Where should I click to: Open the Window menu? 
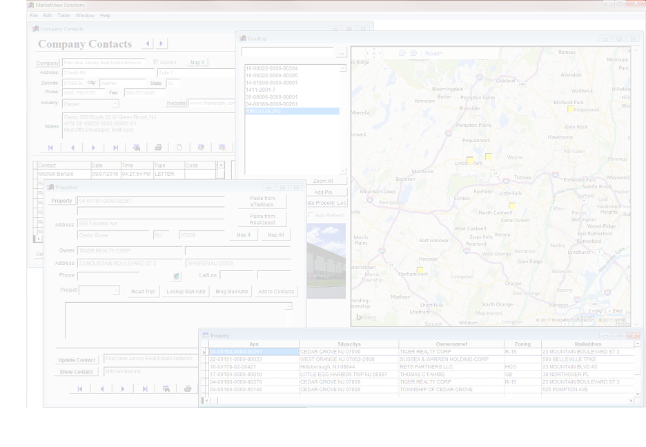(85, 15)
